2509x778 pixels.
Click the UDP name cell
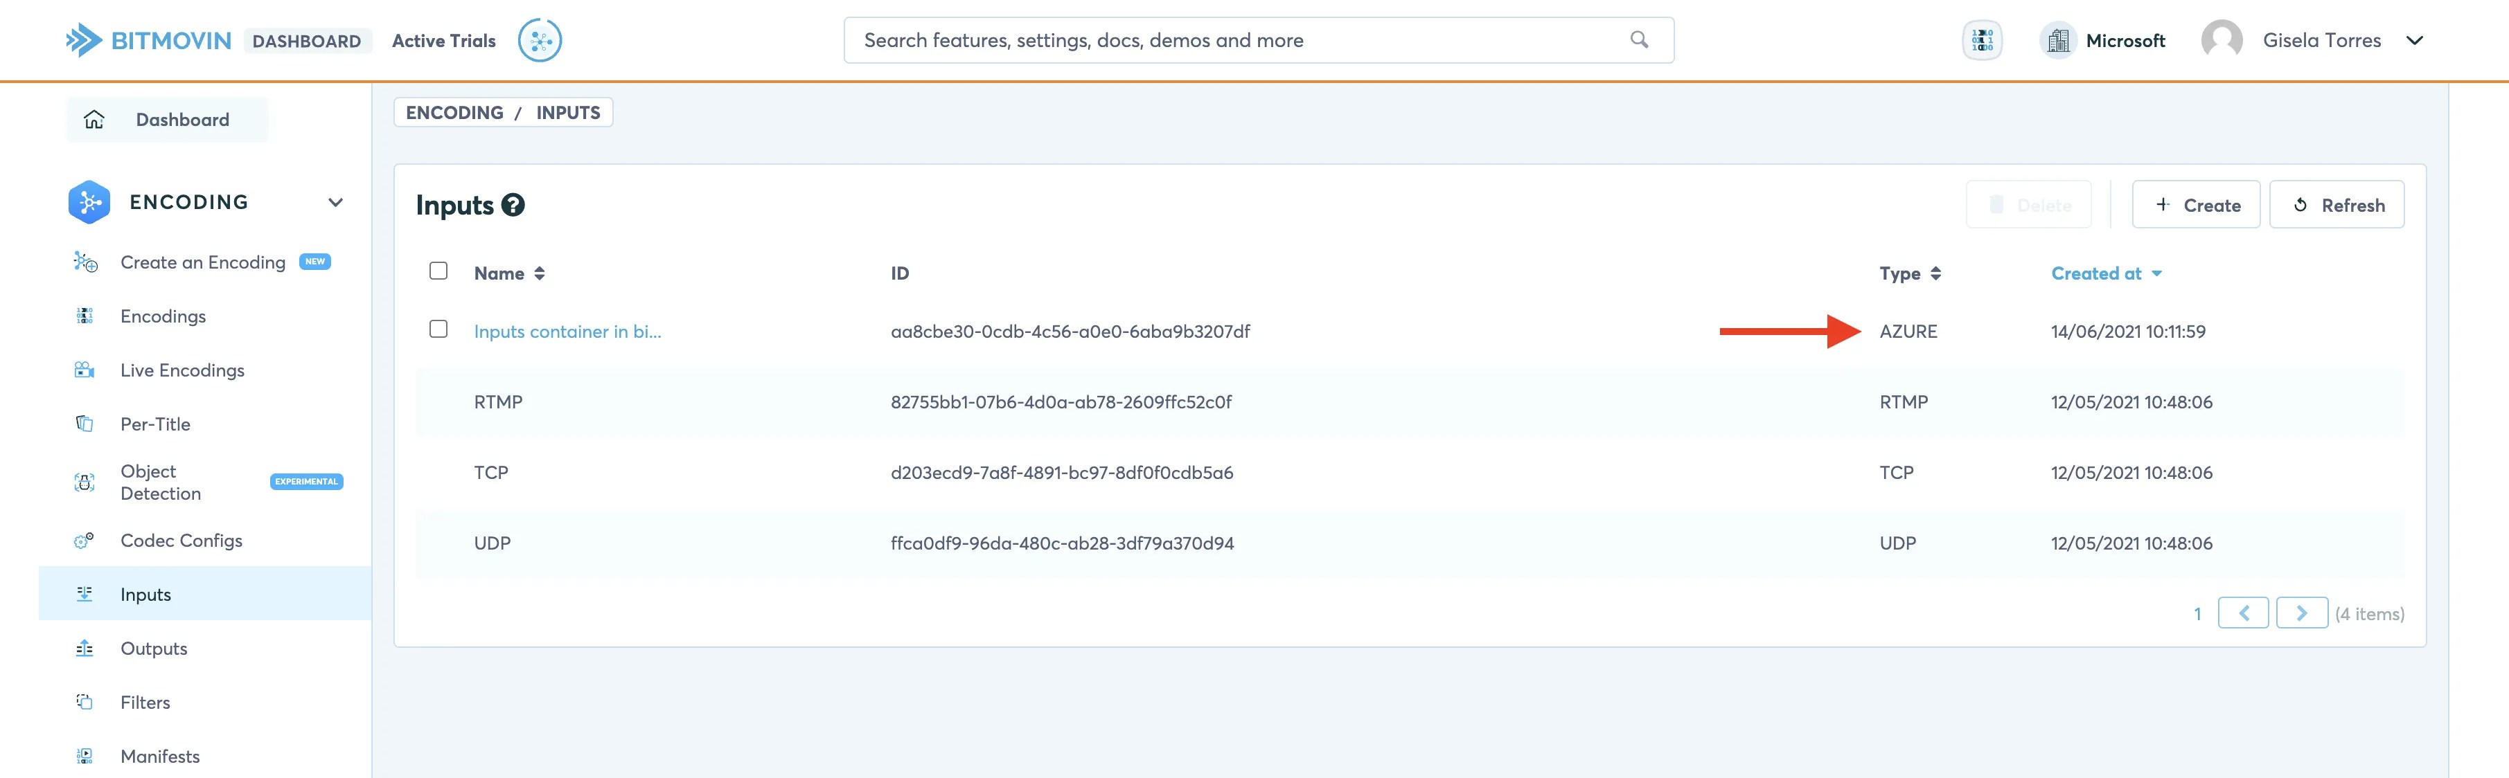(x=492, y=543)
